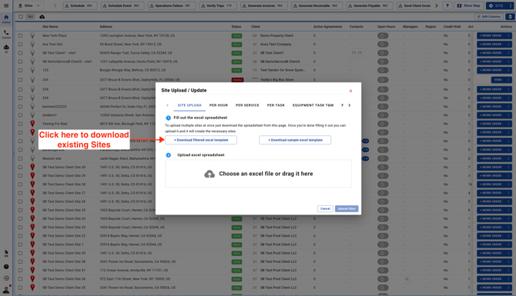Click the circular icon above profile in sidebar

click(6, 278)
